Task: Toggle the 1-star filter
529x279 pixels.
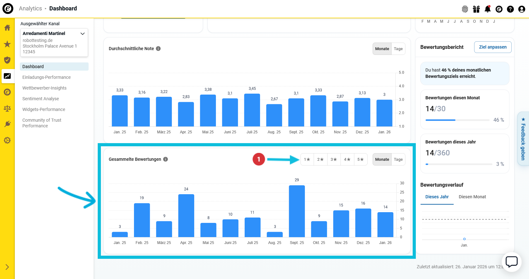Action: [307, 160]
